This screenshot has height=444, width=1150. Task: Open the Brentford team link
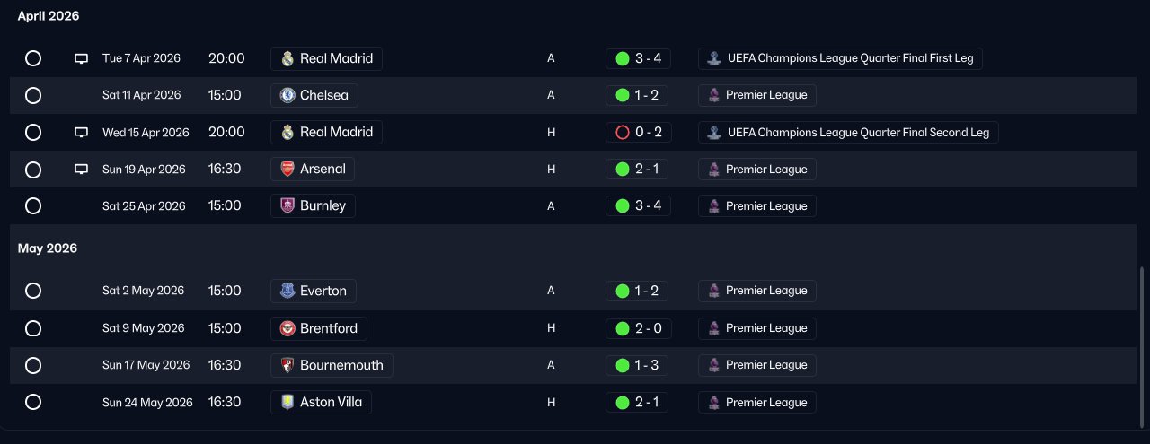pos(328,328)
